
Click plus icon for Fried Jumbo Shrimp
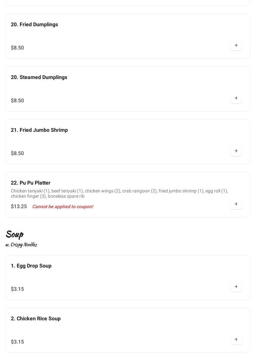coord(236,151)
